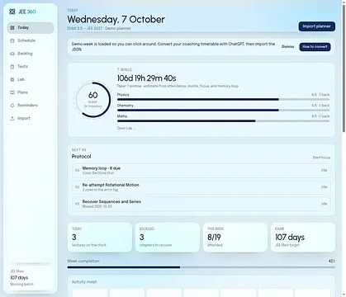Click the Protocol heading
The height and width of the screenshot is (297, 346).
point(81,157)
